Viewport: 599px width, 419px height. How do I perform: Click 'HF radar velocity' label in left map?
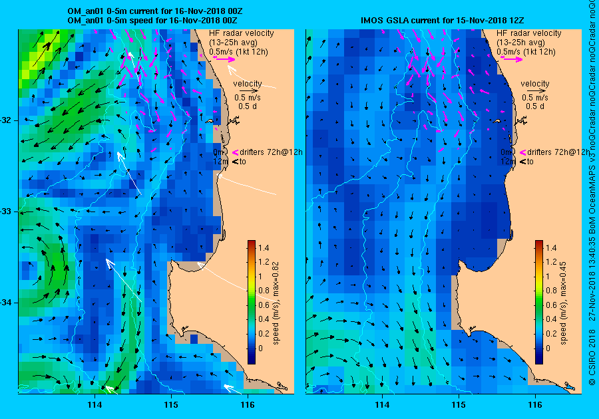tap(242, 33)
